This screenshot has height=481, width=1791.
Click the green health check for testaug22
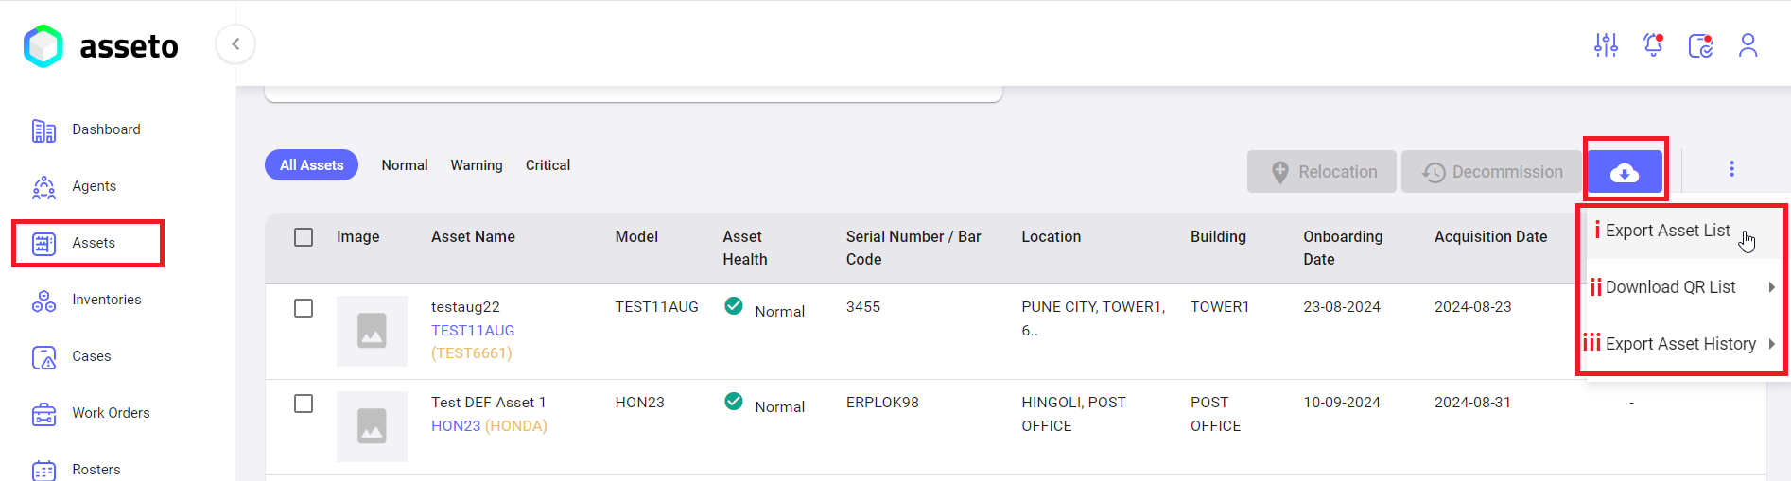(x=733, y=305)
